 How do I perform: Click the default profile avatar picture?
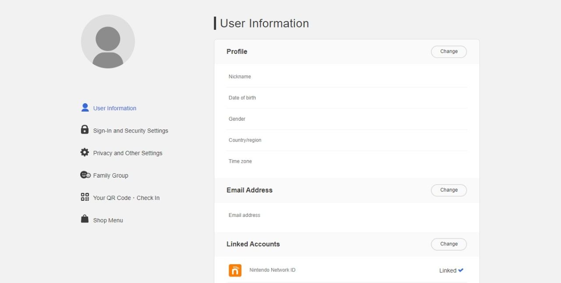point(108,42)
